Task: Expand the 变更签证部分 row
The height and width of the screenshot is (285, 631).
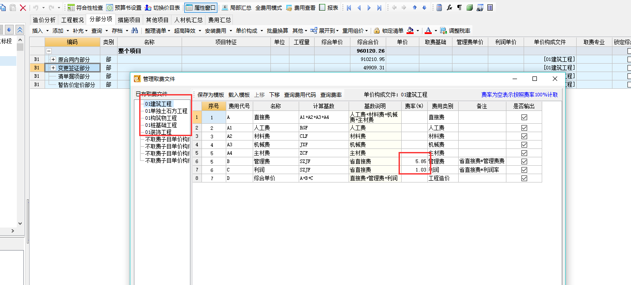Action: (x=53, y=68)
